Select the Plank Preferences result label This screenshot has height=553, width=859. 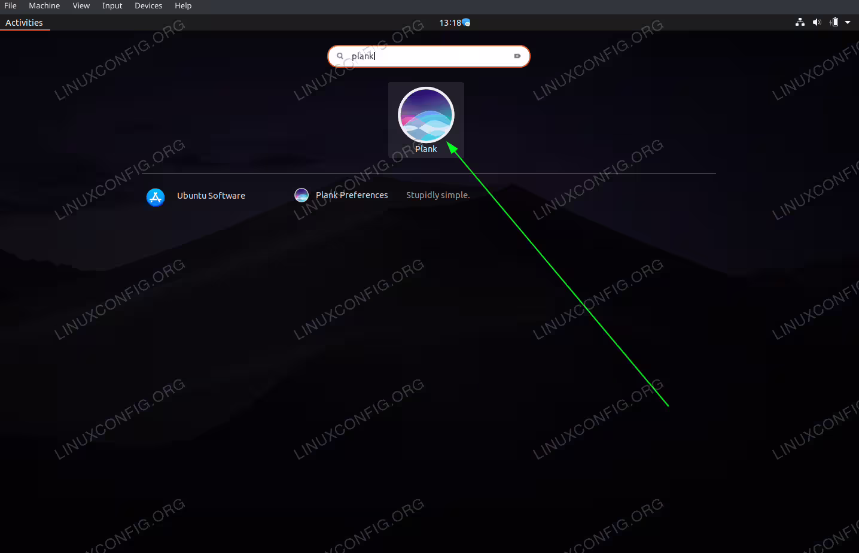pyautogui.click(x=352, y=195)
